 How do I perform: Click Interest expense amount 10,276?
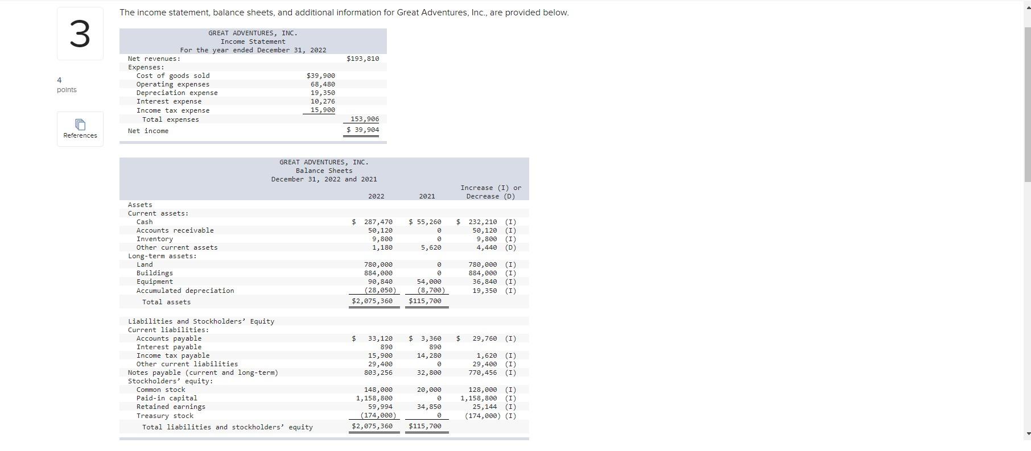click(323, 101)
